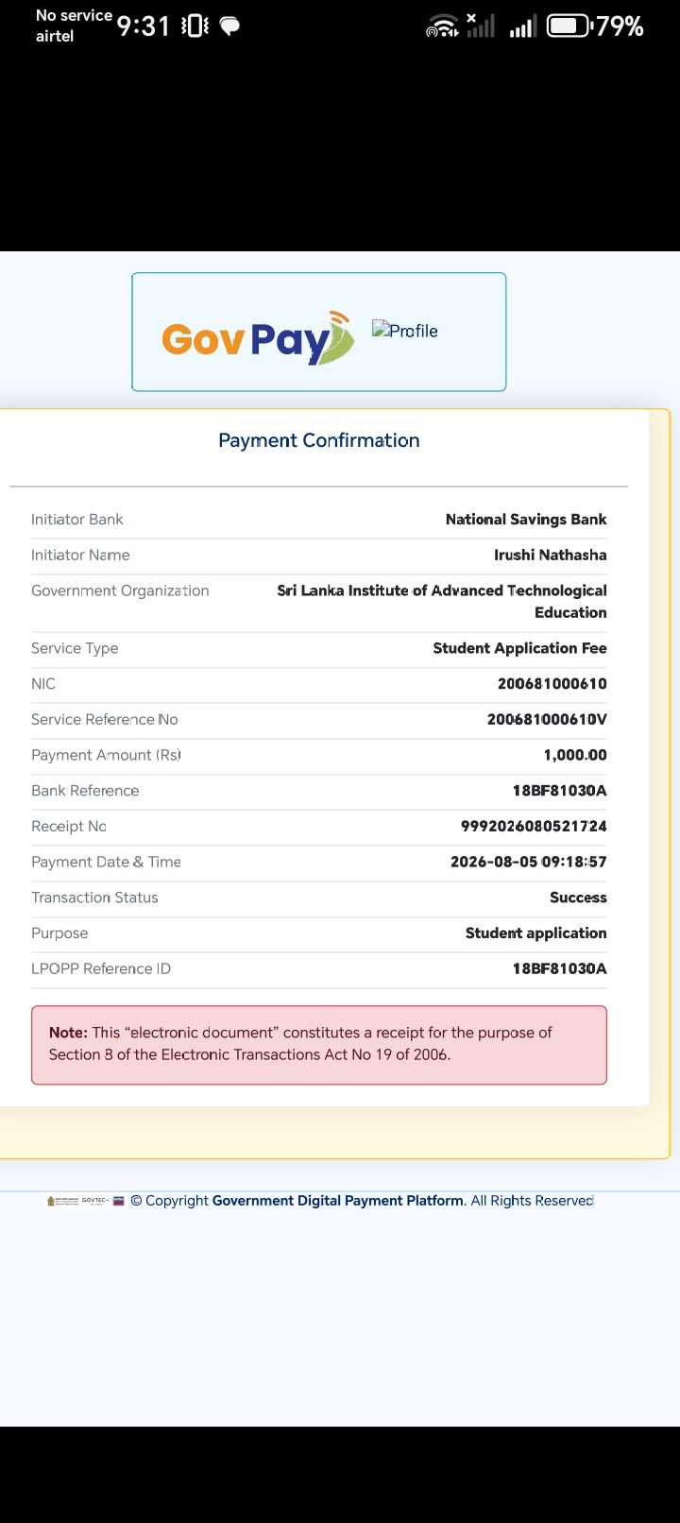Select receipt number 9992026080521724
The height and width of the screenshot is (1523, 680).
point(534,827)
